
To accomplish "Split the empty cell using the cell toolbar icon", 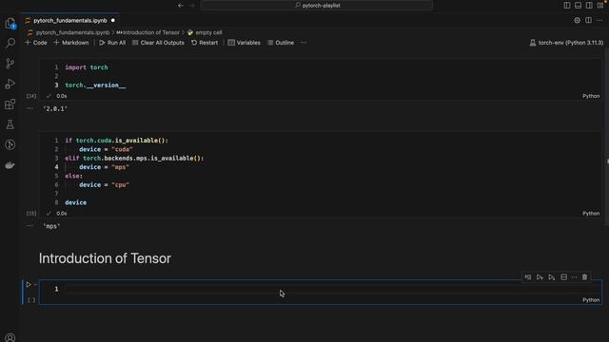I will [564, 276].
